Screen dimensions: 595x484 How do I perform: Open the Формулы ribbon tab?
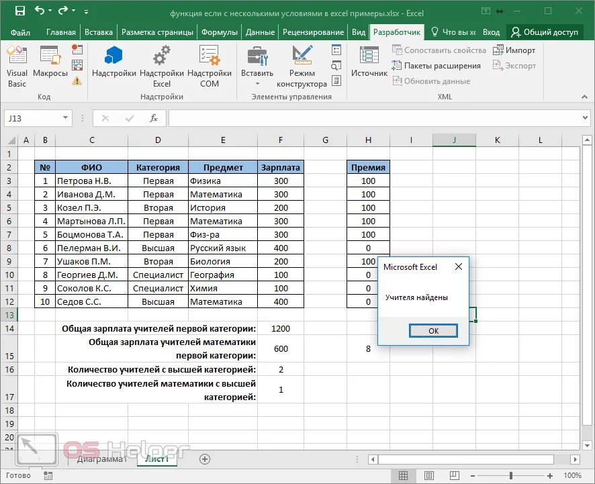pos(220,32)
